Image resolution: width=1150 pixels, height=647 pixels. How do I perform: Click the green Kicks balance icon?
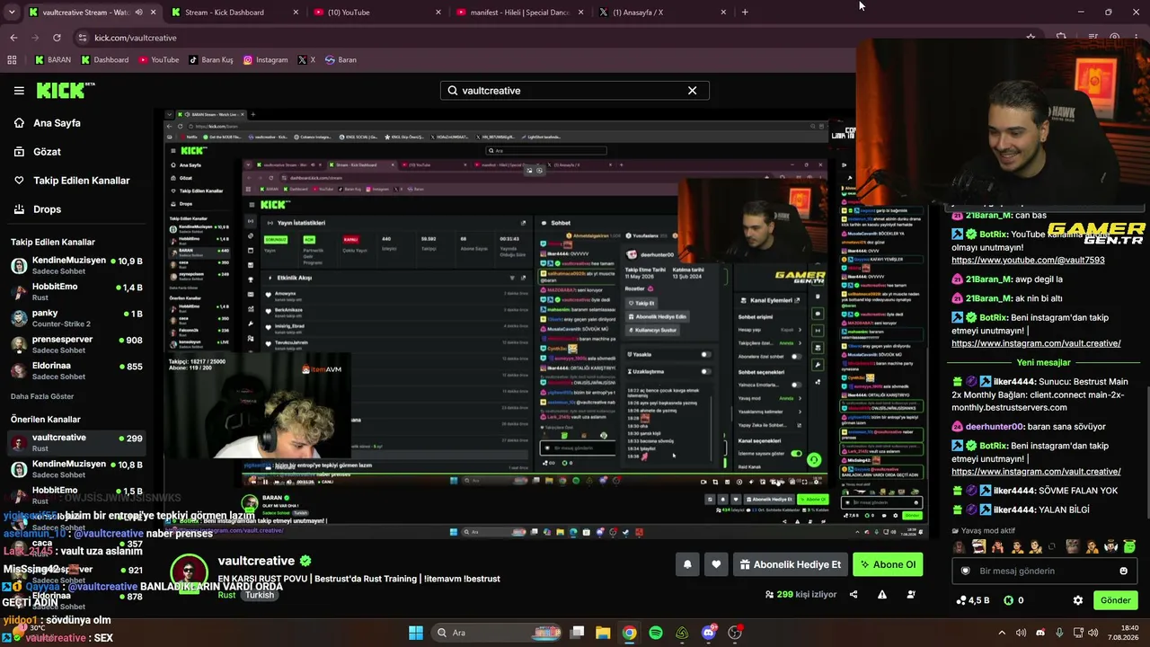click(1008, 600)
